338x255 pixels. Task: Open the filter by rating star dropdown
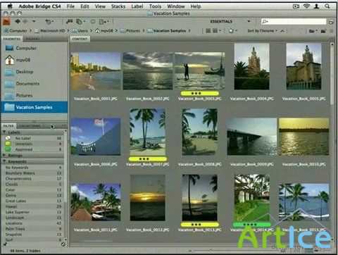(x=232, y=31)
